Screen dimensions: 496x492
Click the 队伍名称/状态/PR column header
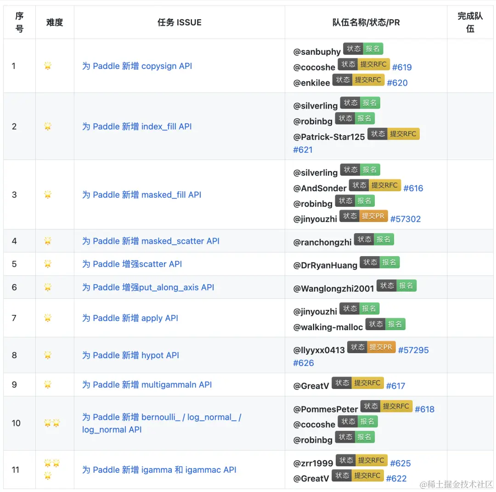point(366,22)
